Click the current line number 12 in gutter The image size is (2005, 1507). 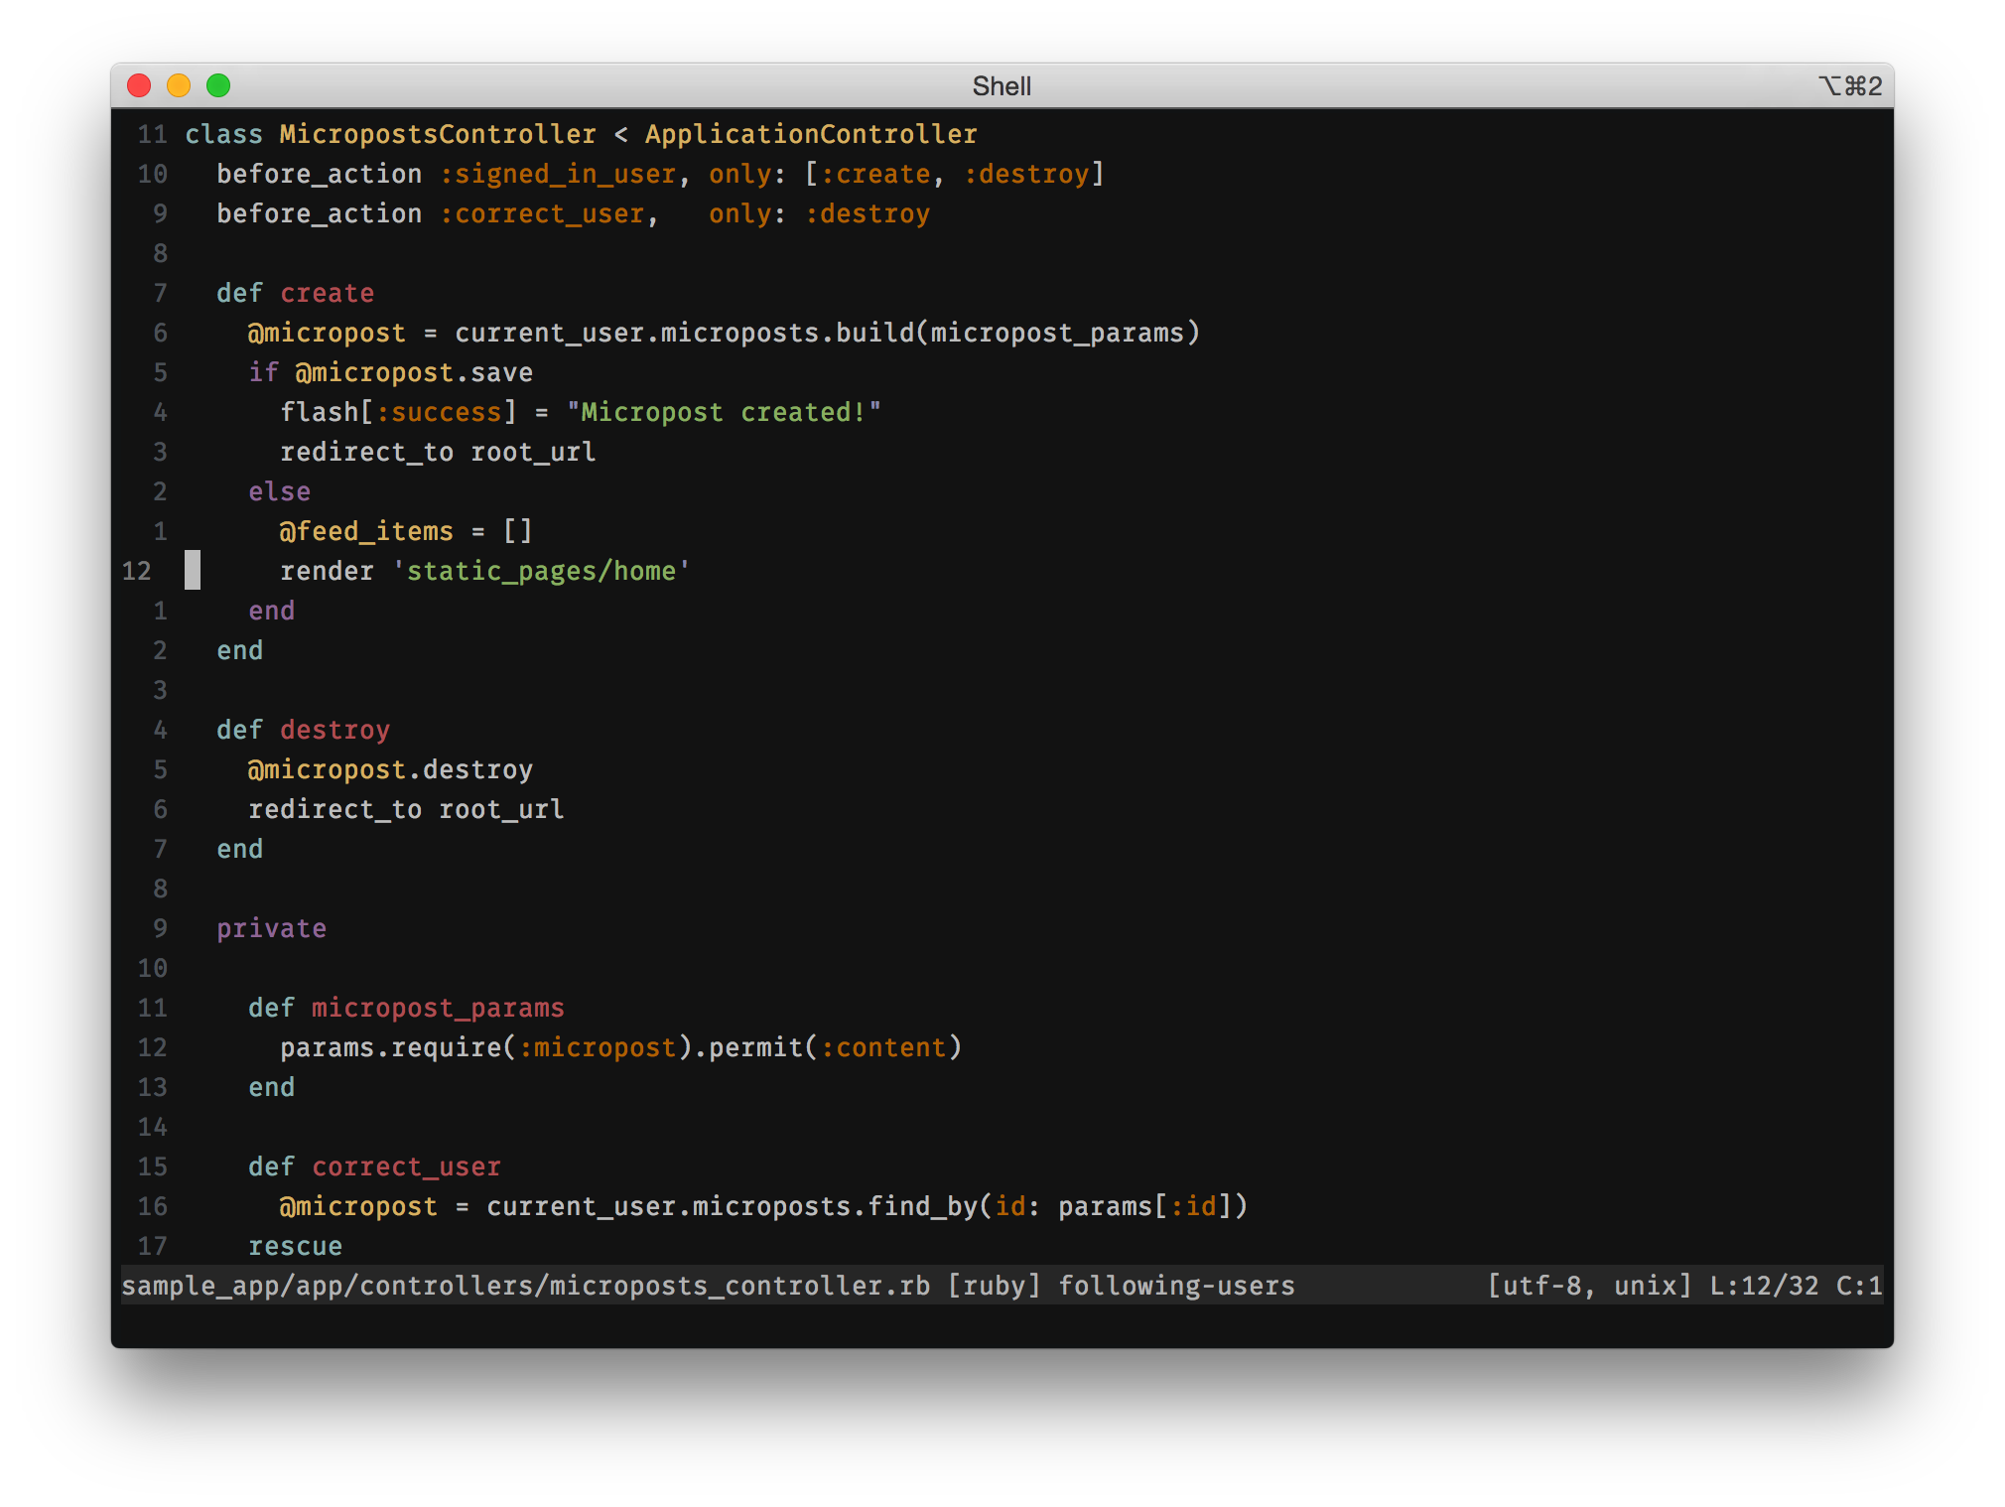[x=136, y=571]
